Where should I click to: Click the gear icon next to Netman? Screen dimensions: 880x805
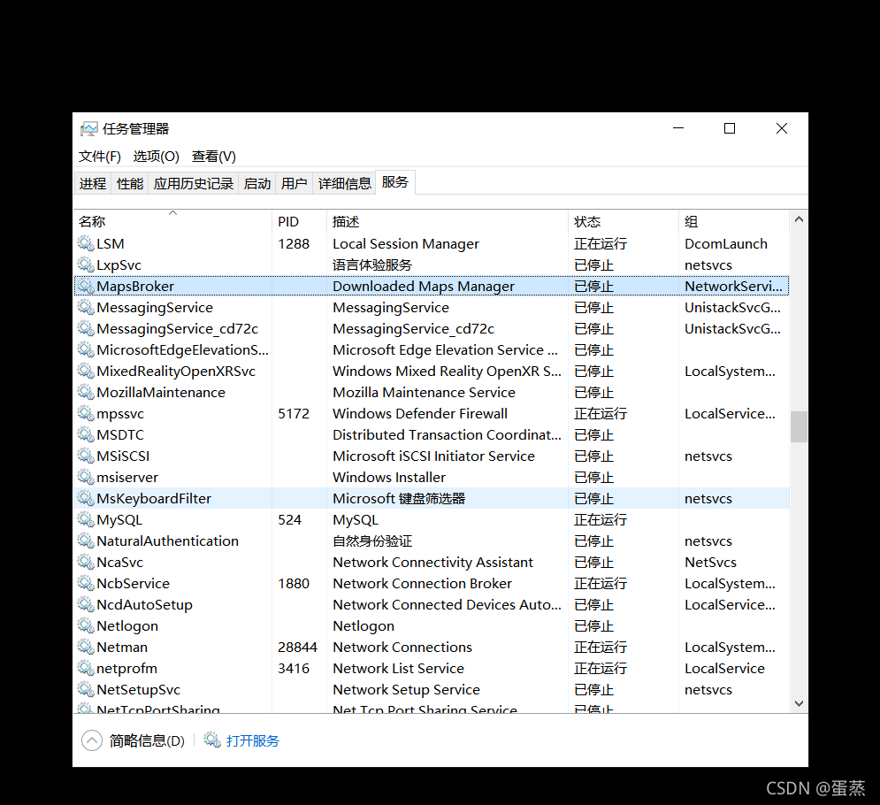pyautogui.click(x=86, y=647)
